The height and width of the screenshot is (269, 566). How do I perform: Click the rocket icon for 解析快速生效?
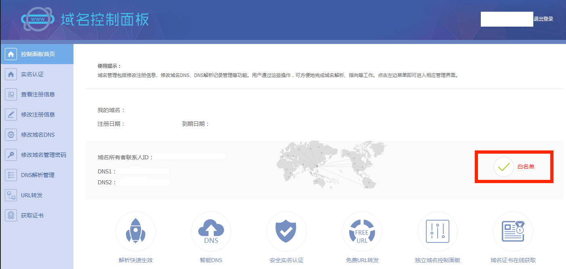136,231
